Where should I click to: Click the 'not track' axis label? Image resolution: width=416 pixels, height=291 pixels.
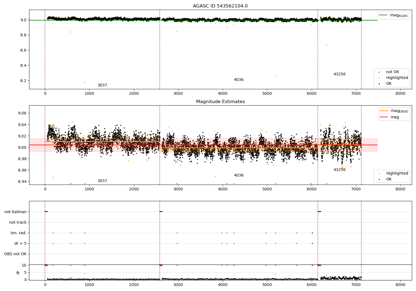pos(18,223)
